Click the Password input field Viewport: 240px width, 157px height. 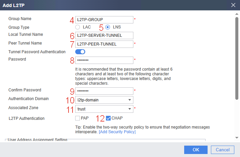pyautogui.click(x=104, y=60)
